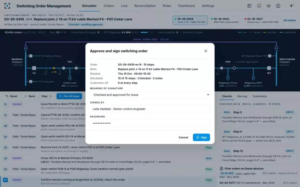This screenshot has height=187, width=300.
Task: Click the W5 Bayside Road breaker symbol
Action: pyautogui.click(x=269, y=56)
